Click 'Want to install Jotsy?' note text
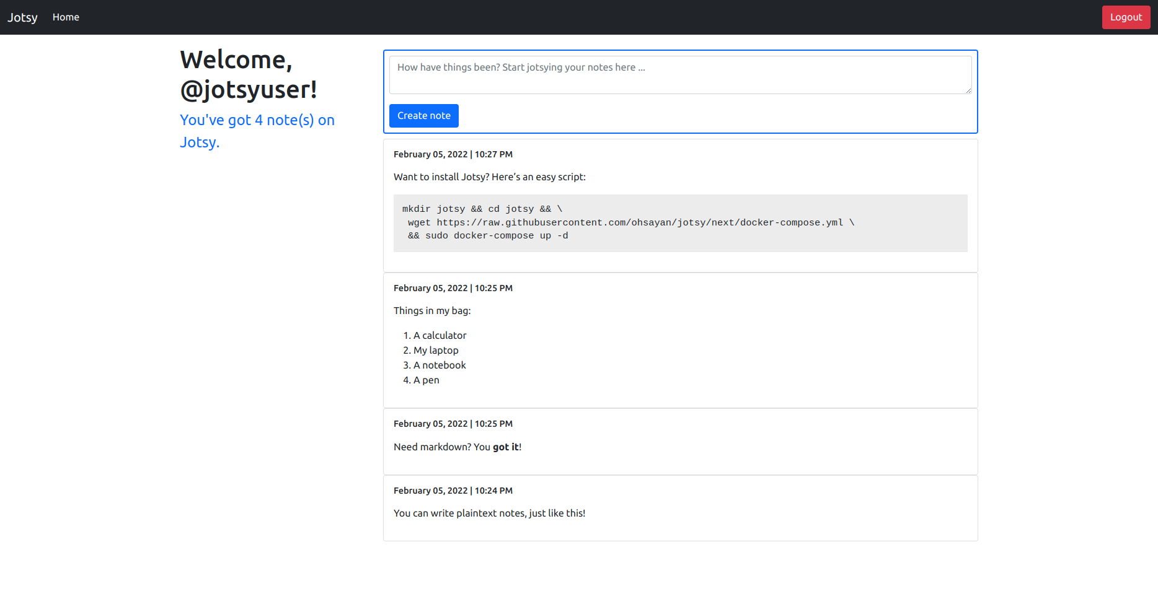The width and height of the screenshot is (1158, 607). [x=489, y=177]
